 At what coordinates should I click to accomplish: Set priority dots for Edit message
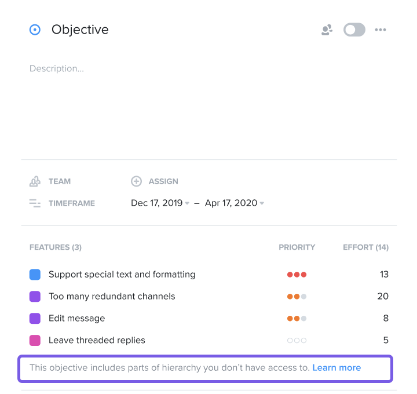[x=297, y=318]
